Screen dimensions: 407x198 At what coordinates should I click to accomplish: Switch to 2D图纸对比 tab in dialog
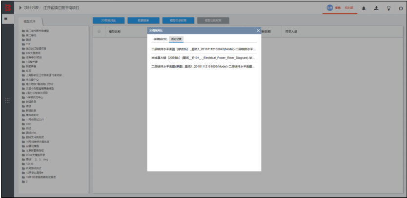(x=160, y=39)
